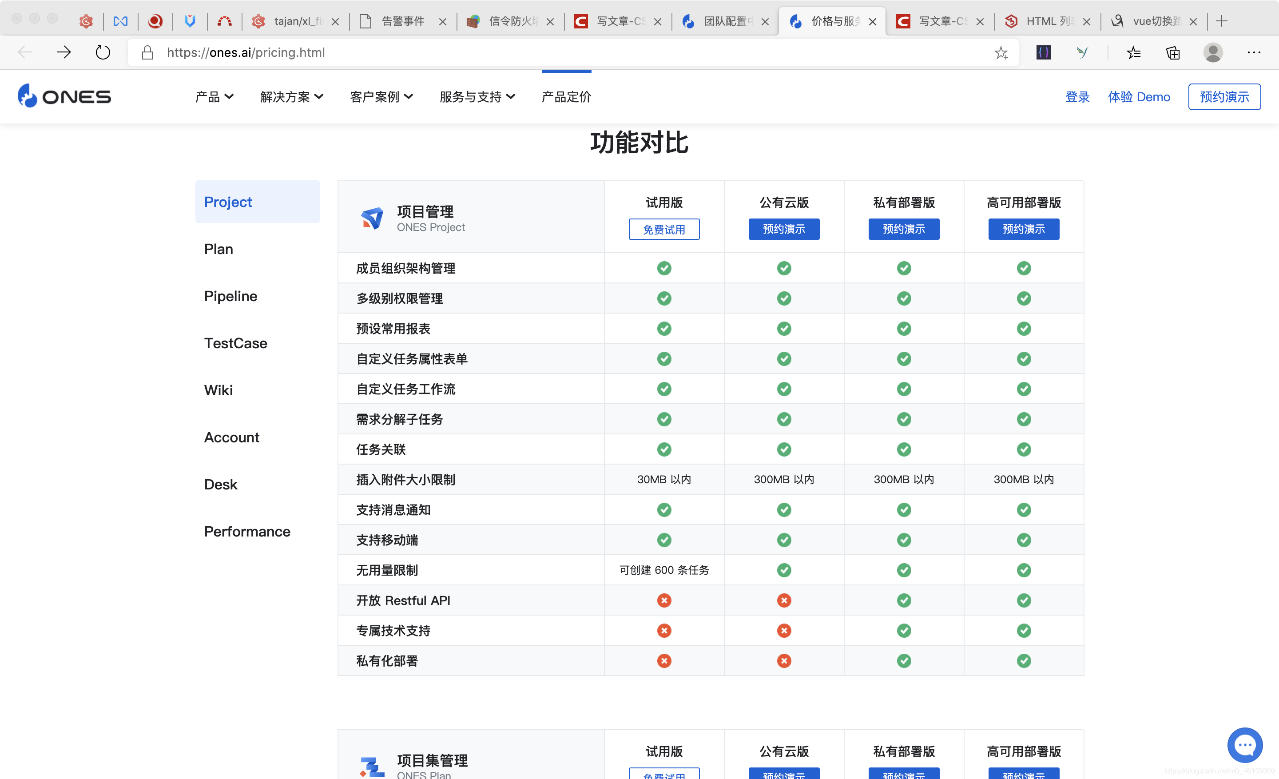Viewport: 1279px width, 779px height.
Task: Open the 体验 Demo link
Action: [x=1139, y=97]
